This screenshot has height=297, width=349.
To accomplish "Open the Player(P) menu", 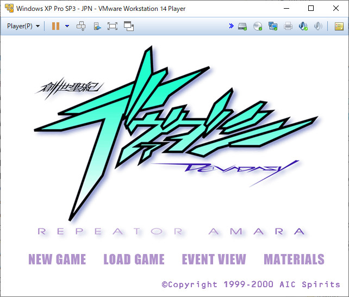I will click(23, 26).
